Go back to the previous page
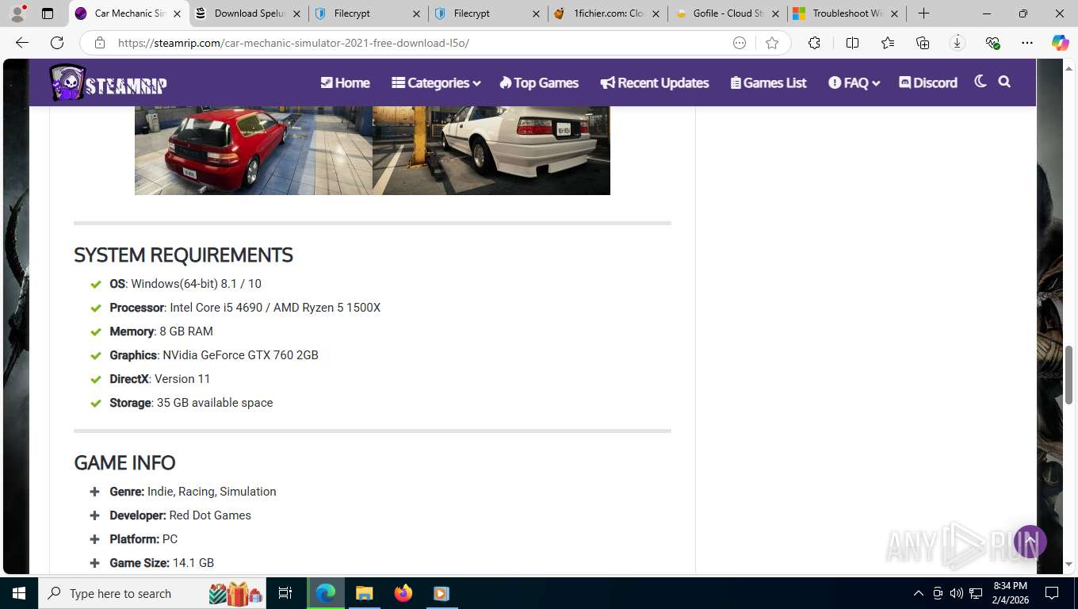This screenshot has height=609, width=1078. (x=22, y=43)
